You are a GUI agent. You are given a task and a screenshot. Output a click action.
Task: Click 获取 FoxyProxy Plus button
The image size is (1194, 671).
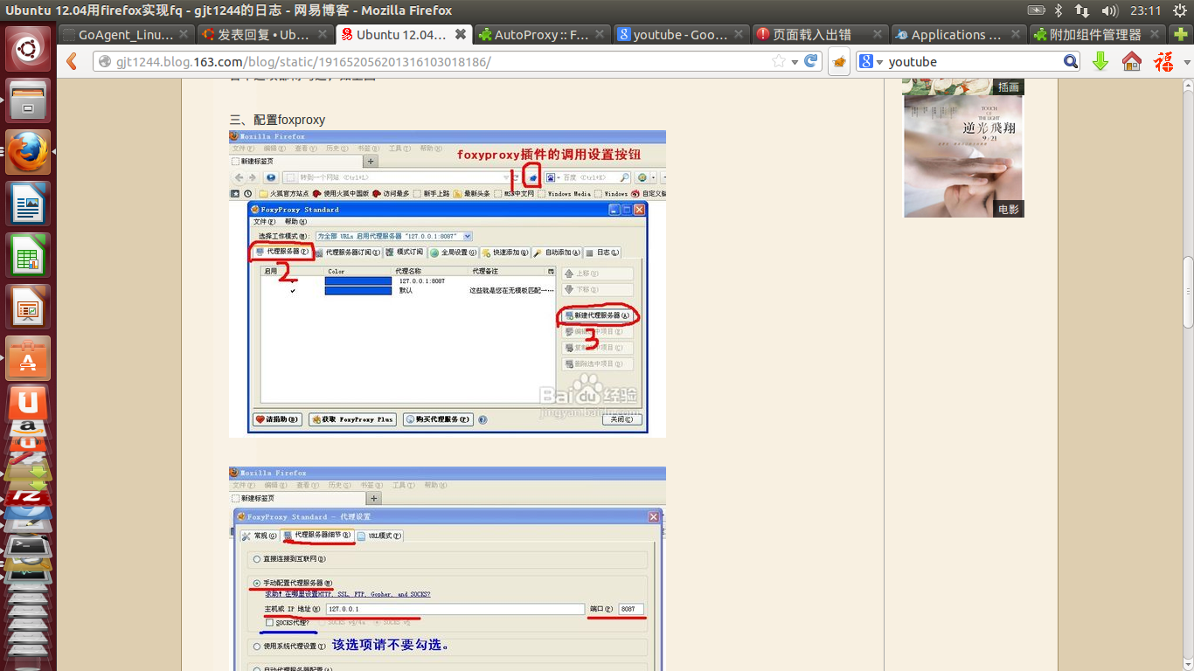tap(352, 419)
